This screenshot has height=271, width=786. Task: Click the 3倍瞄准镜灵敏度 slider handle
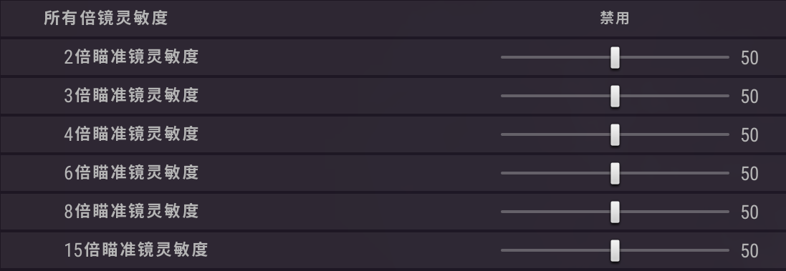pos(615,96)
